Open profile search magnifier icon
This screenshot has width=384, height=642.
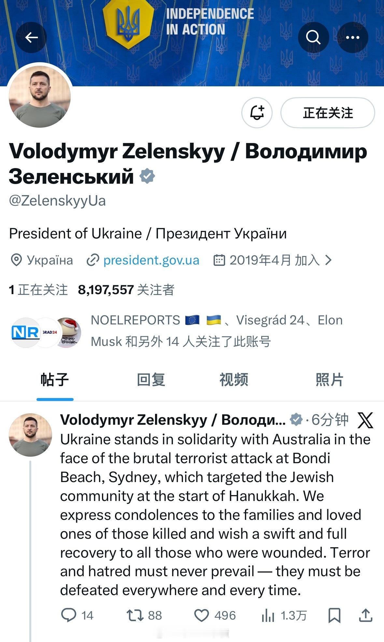click(313, 37)
